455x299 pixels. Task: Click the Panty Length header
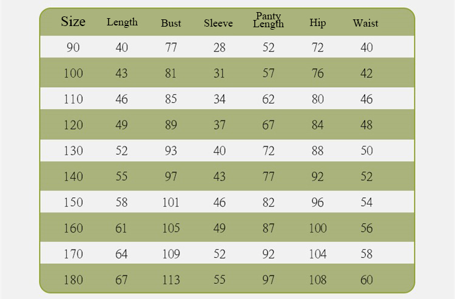(268, 20)
